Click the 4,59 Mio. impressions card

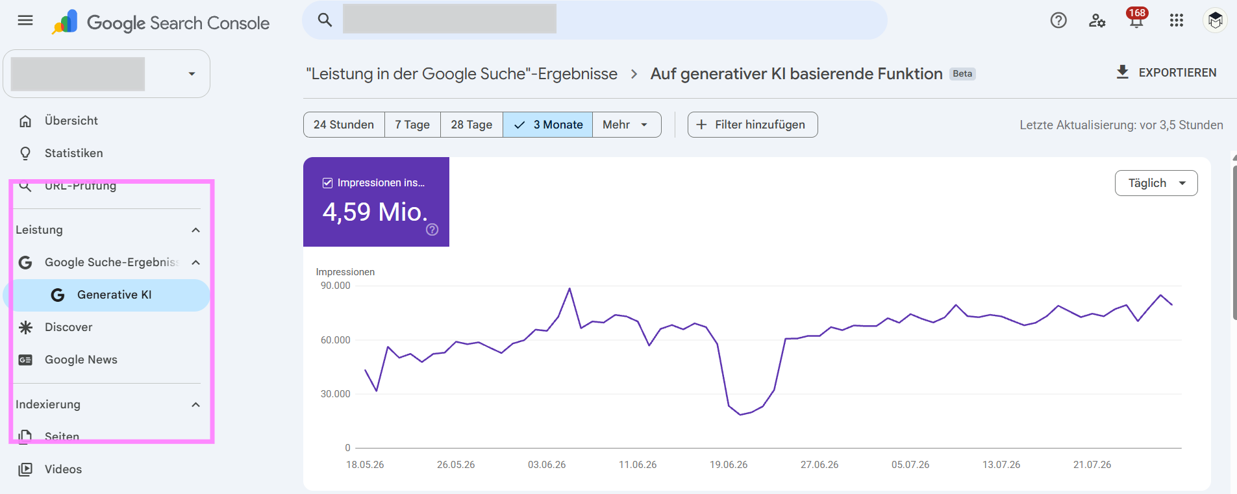pyautogui.click(x=376, y=202)
